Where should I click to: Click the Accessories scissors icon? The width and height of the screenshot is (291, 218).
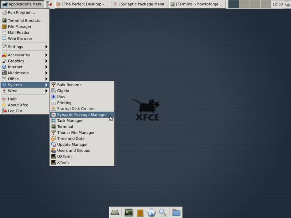[x=4, y=55]
